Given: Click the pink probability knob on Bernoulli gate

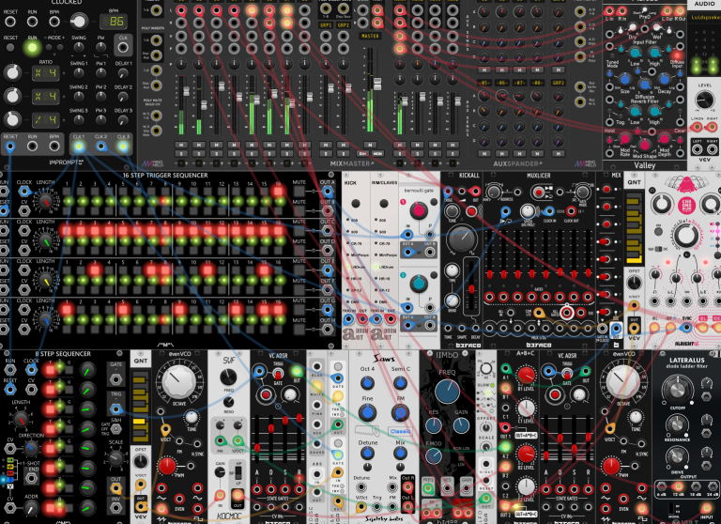Looking at the screenshot, I should click(418, 210).
